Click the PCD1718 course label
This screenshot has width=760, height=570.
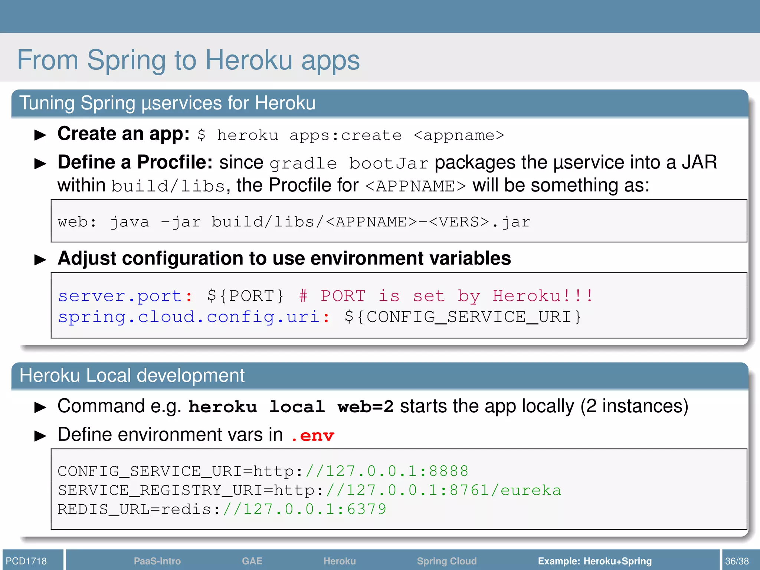(x=26, y=561)
